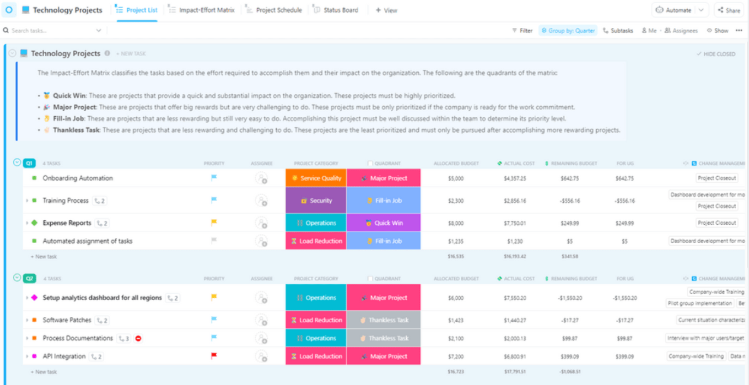
Task: Click + NEW TASK beside Technology Projects heading
Action: tap(130, 53)
